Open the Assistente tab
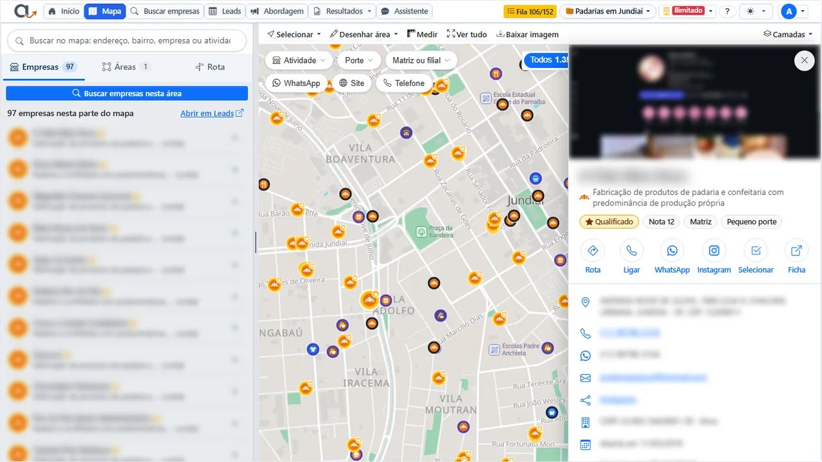The height and width of the screenshot is (462, 822). click(404, 12)
